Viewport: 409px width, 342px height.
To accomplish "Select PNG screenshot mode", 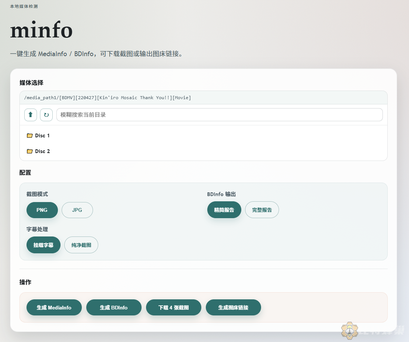I will point(42,210).
